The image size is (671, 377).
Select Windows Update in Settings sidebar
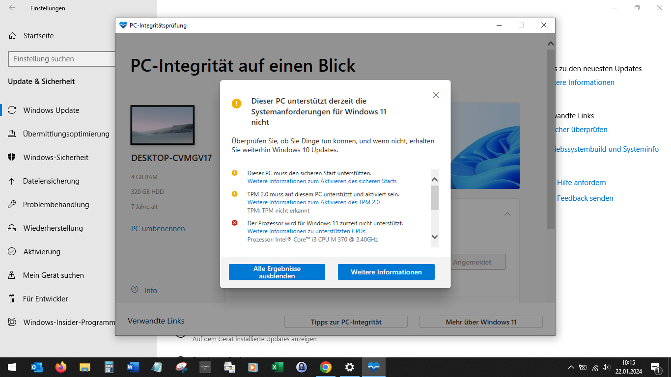point(51,110)
